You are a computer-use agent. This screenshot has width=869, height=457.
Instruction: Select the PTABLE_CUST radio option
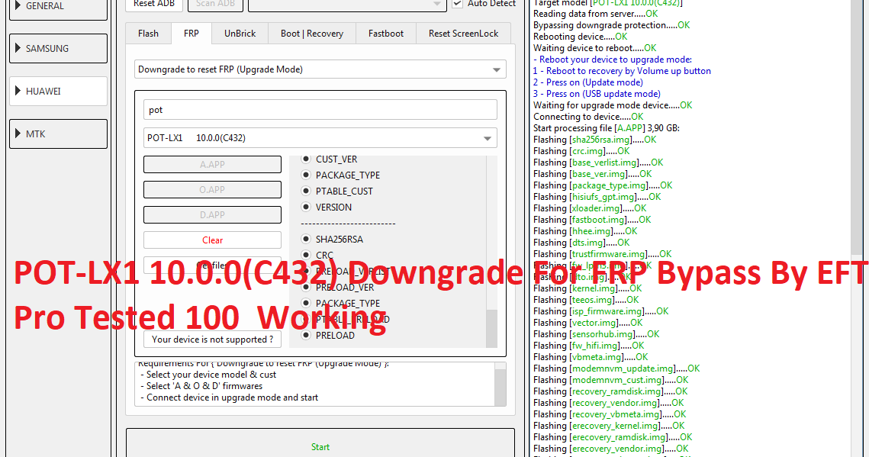point(305,191)
